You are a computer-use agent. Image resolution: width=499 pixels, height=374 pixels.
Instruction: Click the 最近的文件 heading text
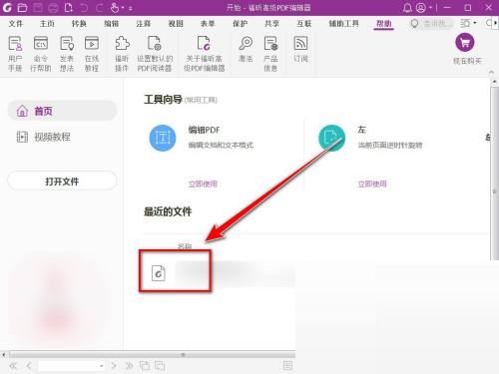[x=168, y=211]
